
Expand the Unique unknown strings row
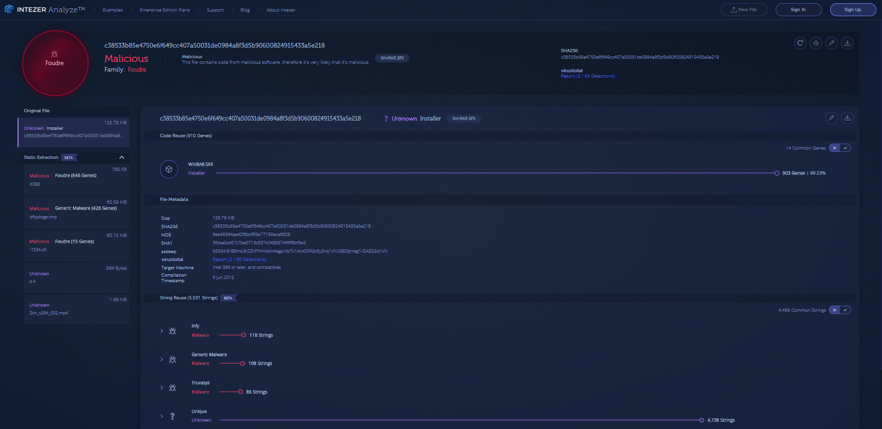tap(162, 417)
